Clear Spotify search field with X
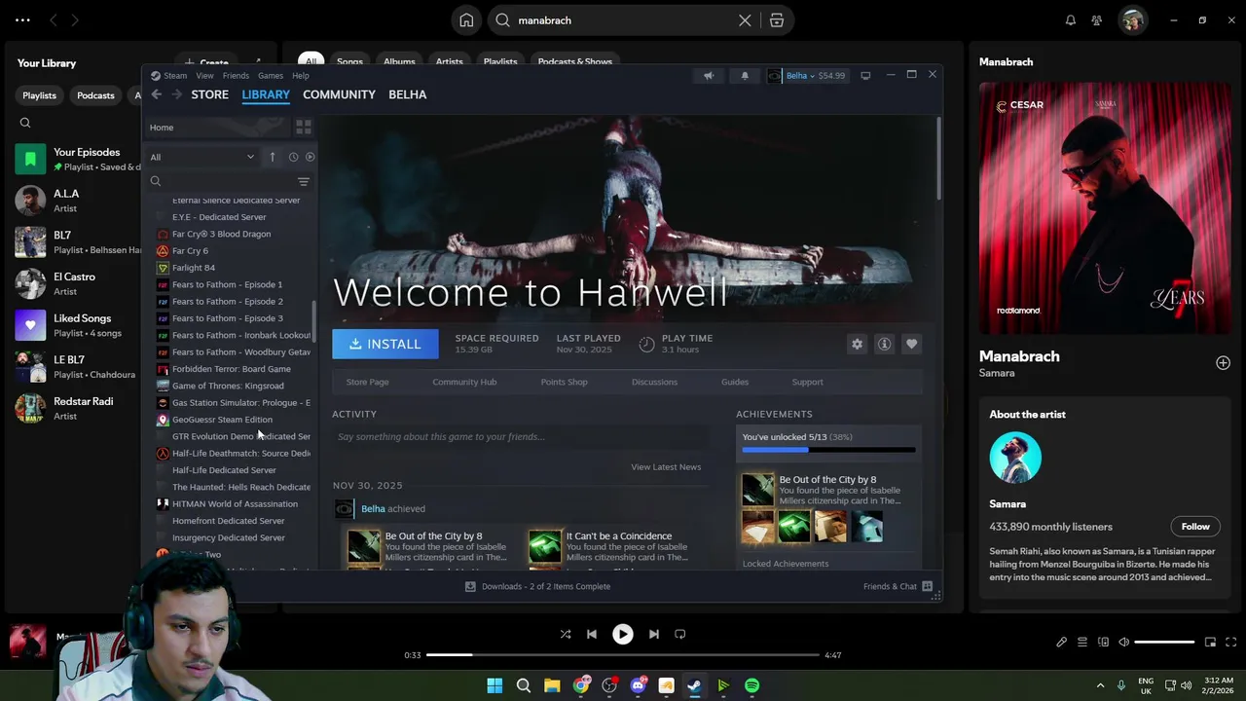This screenshot has height=701, width=1246. (745, 20)
